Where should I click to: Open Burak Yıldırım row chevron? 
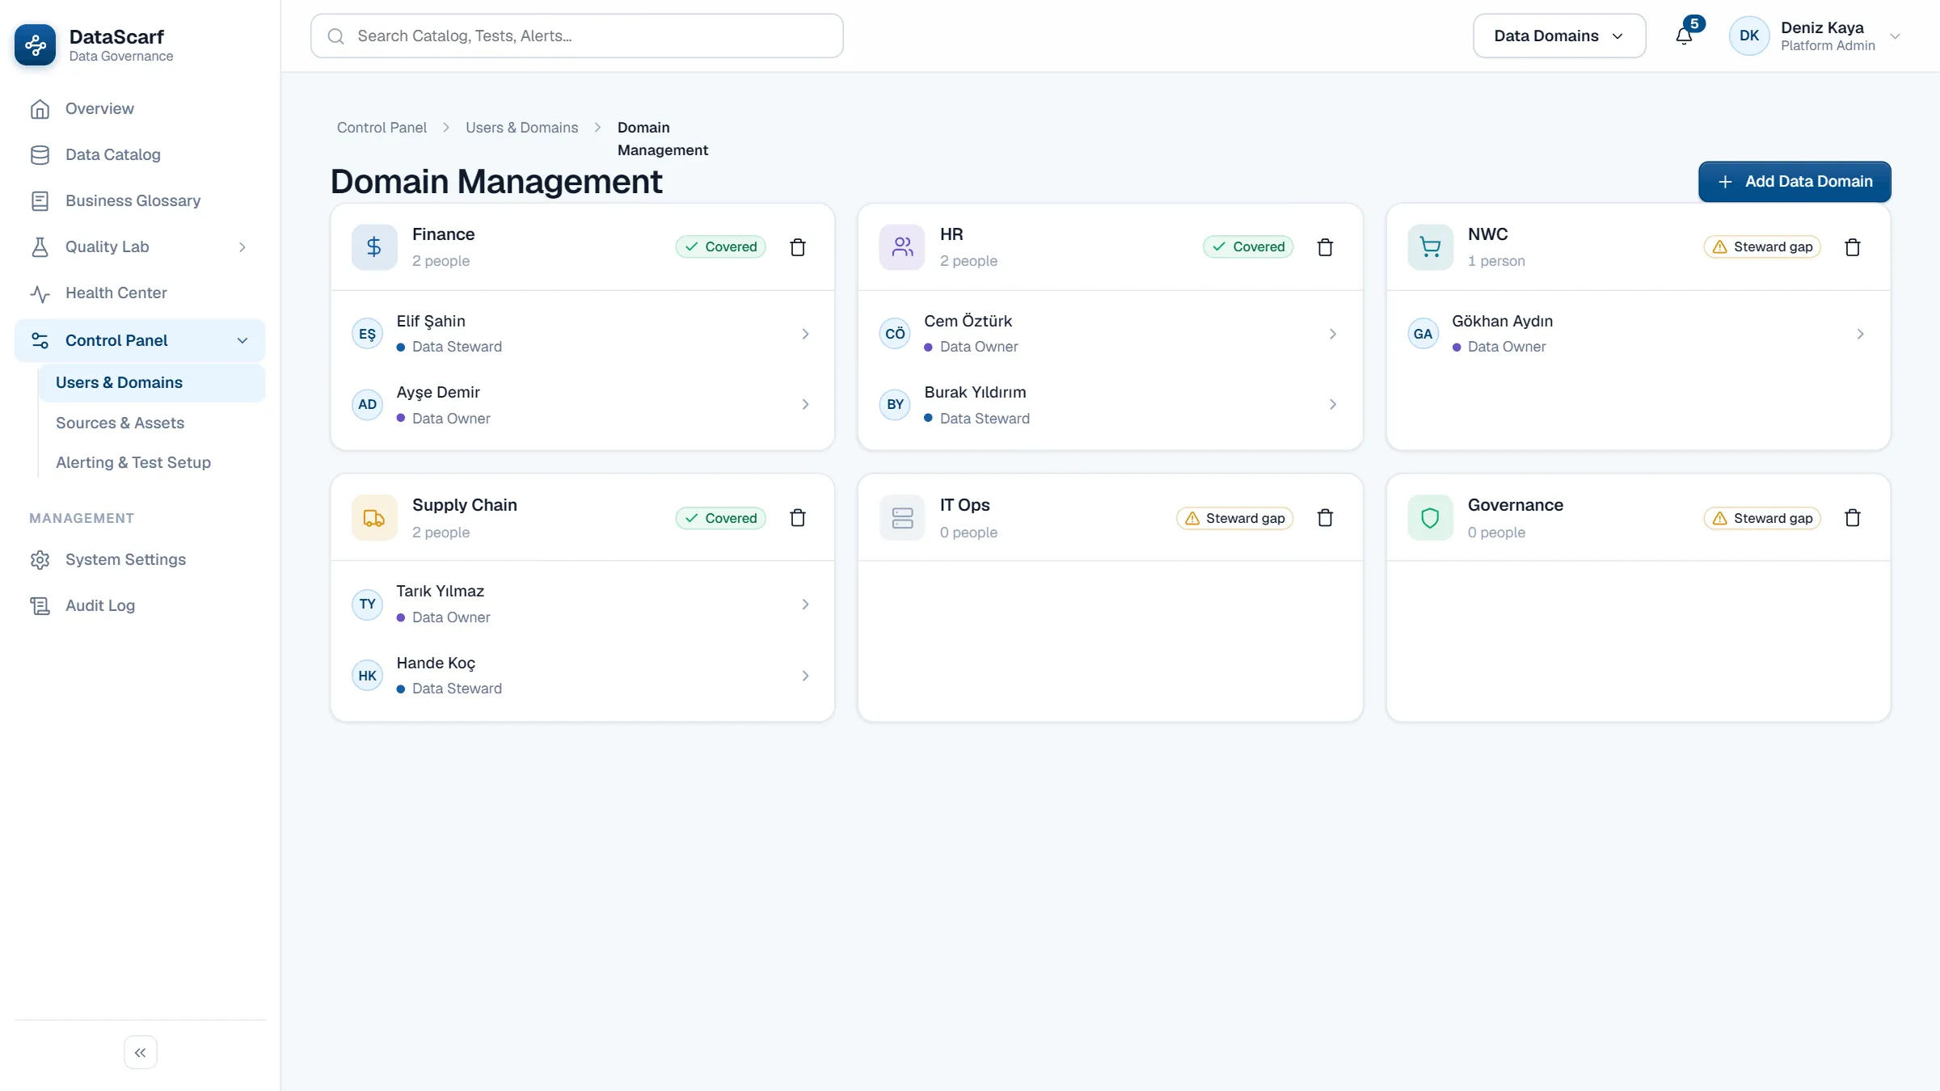click(x=1332, y=404)
